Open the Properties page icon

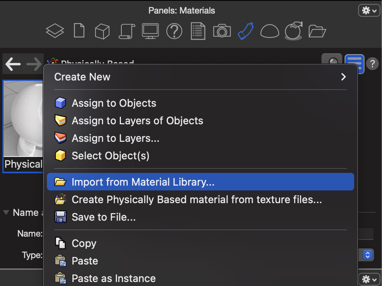pyautogui.click(x=79, y=31)
